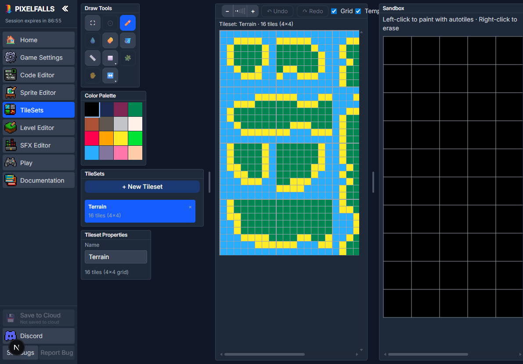523x364 pixels.
Task: Click the zoom level bars indicator
Action: pyautogui.click(x=240, y=11)
